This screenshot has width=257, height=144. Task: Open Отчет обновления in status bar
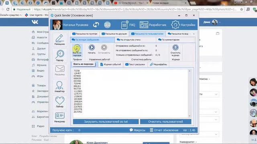pyautogui.click(x=164, y=130)
